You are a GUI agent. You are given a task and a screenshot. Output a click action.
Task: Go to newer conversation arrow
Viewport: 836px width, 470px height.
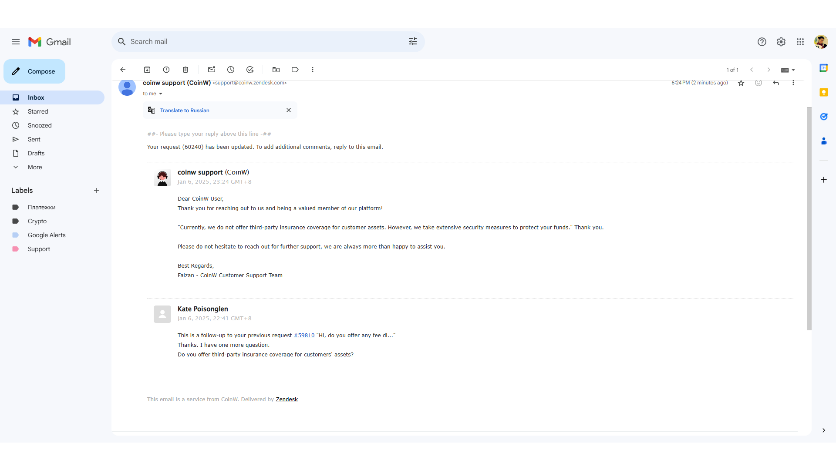pos(752,70)
